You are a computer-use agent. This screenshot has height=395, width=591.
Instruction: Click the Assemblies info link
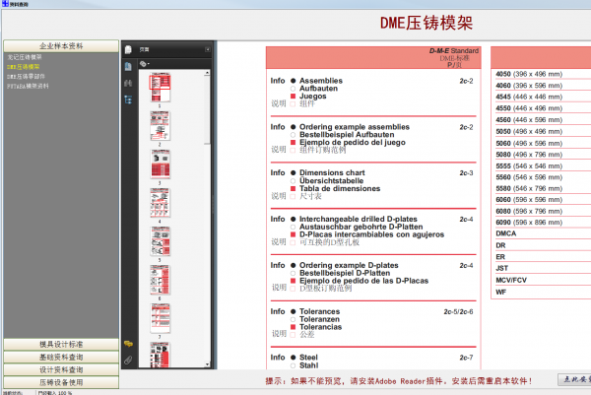pos(321,81)
